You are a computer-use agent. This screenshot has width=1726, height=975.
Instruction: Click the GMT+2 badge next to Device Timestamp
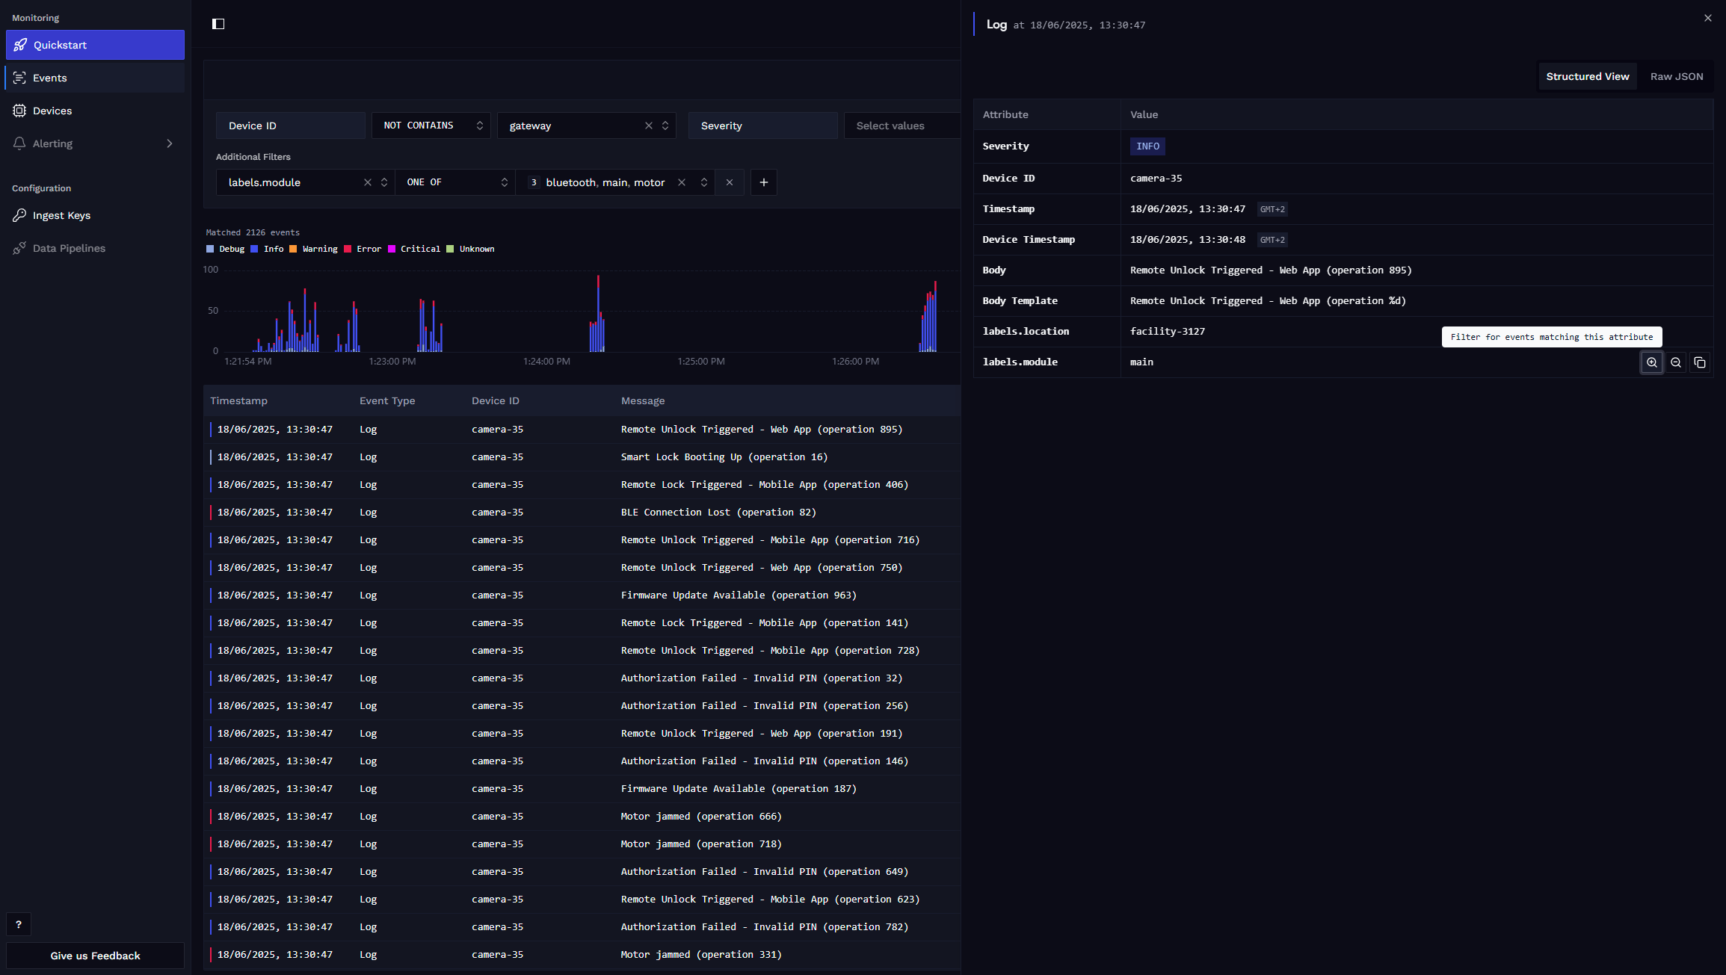1272,240
